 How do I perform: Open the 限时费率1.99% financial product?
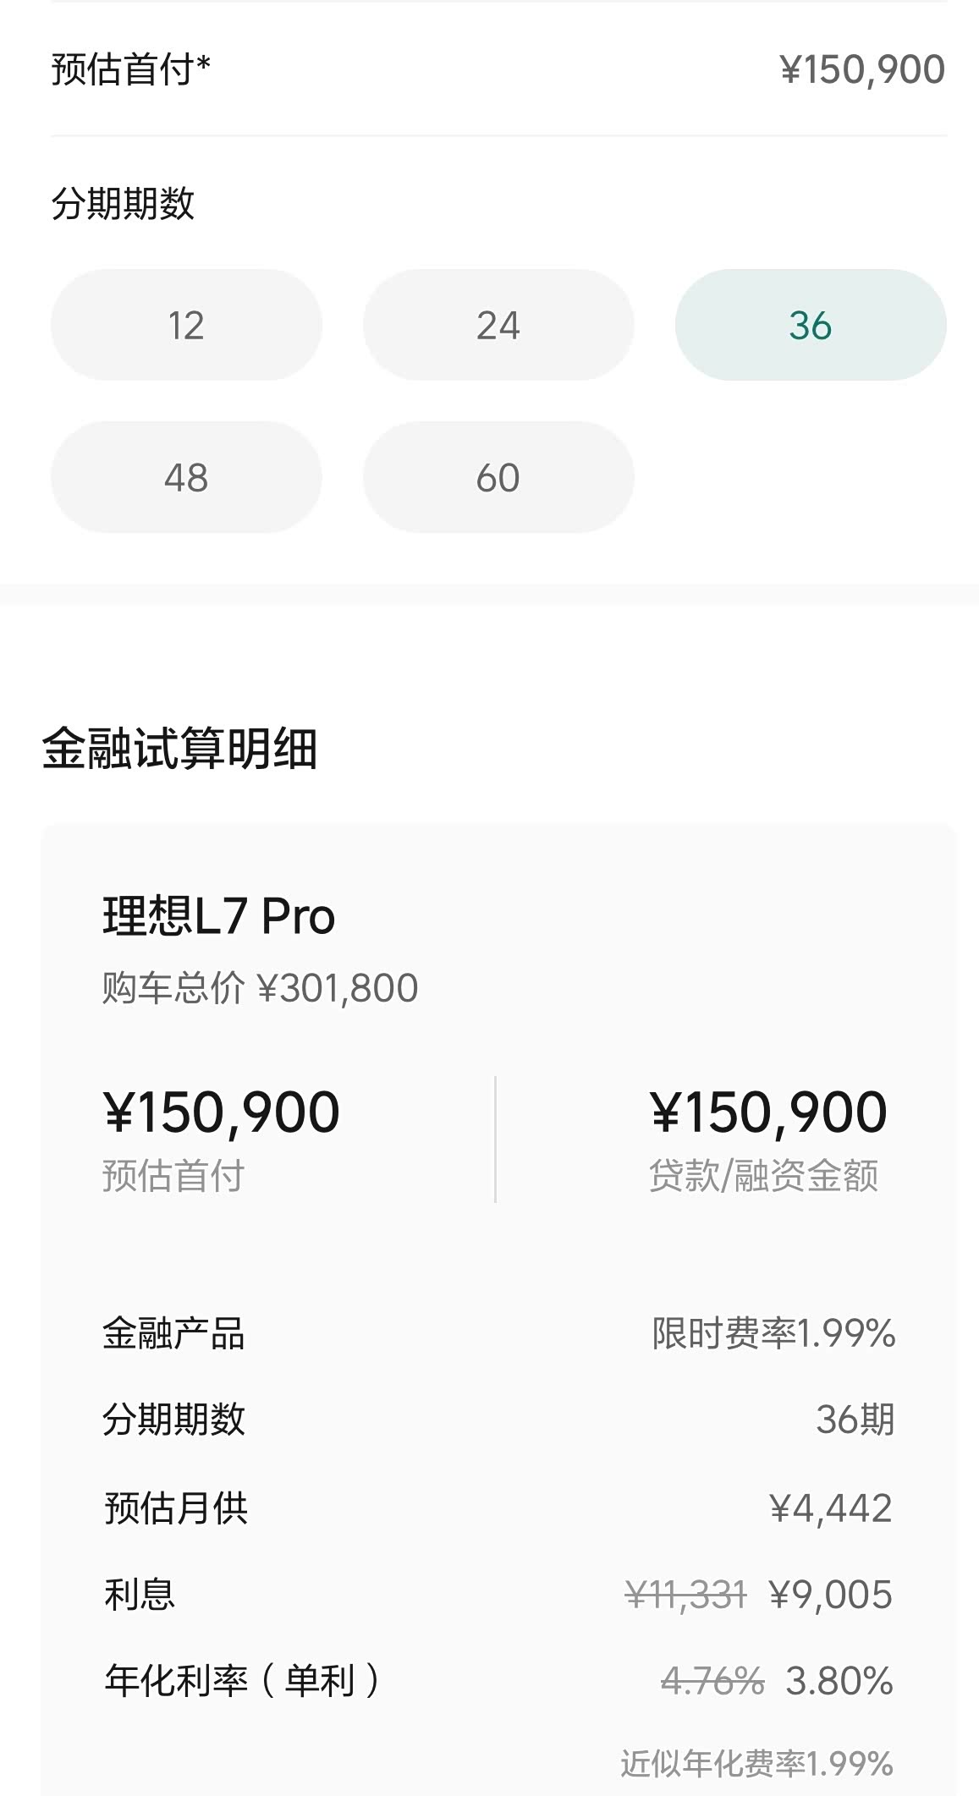point(773,1334)
